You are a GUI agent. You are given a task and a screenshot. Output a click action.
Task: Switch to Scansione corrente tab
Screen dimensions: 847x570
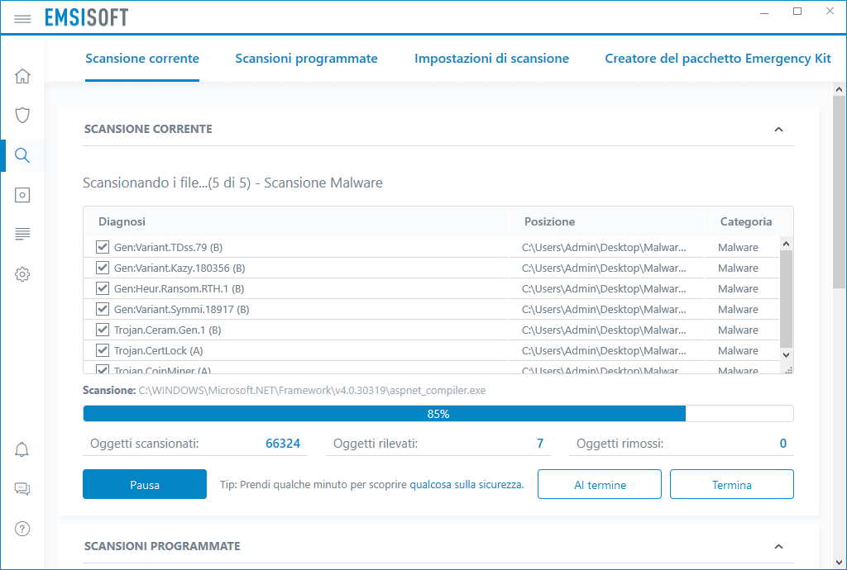[x=142, y=59]
